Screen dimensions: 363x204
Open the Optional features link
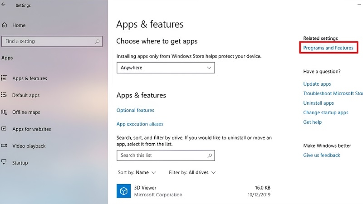135,110
